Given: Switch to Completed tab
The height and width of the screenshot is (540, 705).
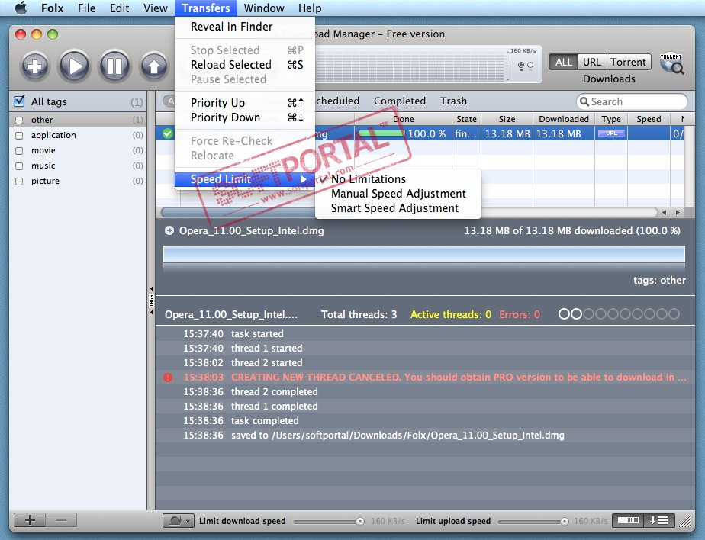Looking at the screenshot, I should pyautogui.click(x=399, y=101).
